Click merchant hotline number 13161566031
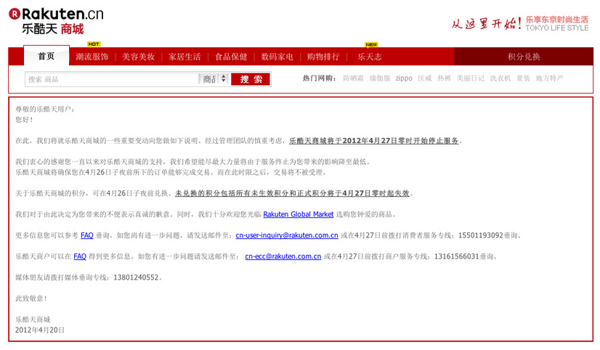Image resolution: width=600 pixels, height=350 pixels. tap(456, 256)
